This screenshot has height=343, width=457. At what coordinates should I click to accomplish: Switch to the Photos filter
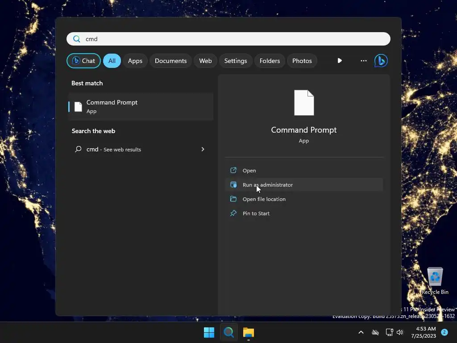(302, 61)
